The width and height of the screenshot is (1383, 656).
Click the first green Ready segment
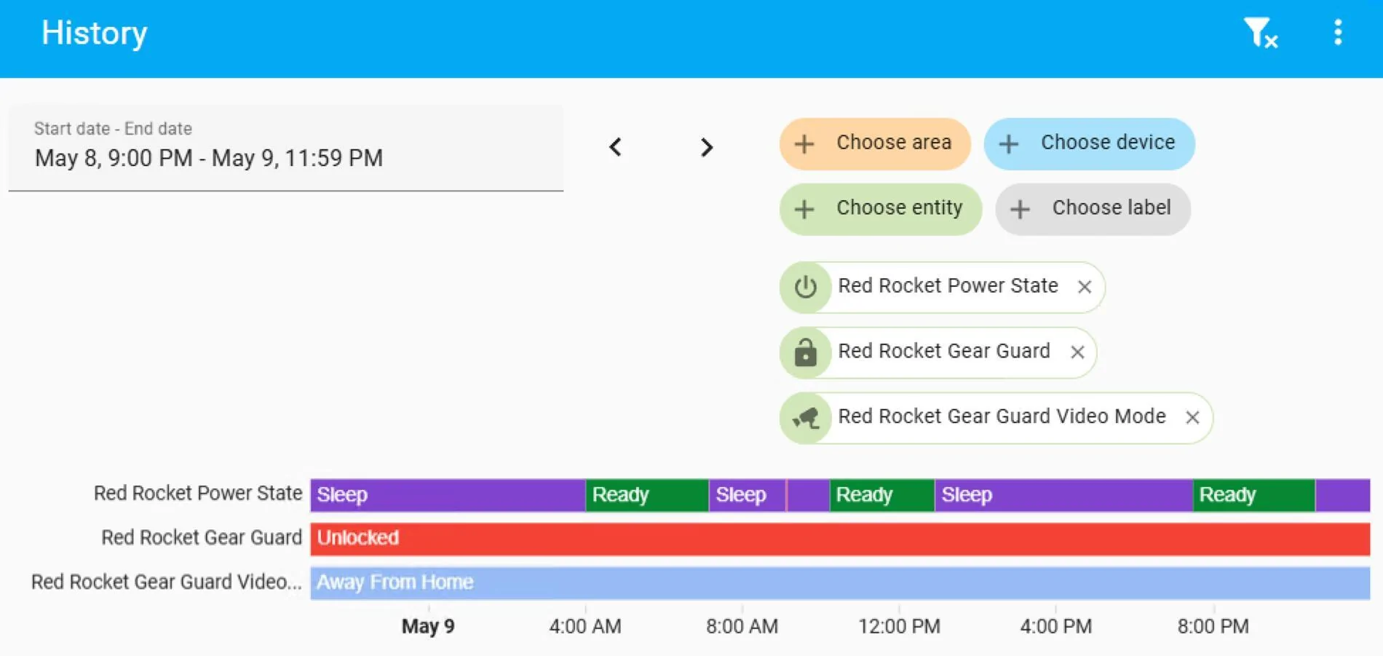(x=647, y=495)
